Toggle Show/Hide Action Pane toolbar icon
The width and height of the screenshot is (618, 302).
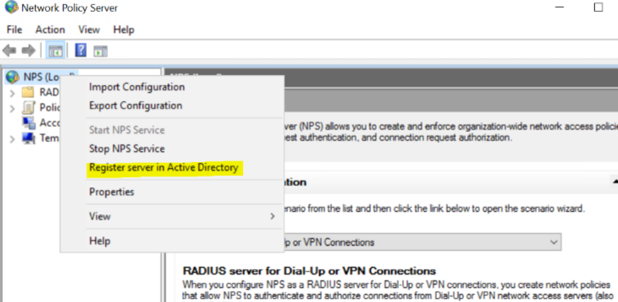point(101,51)
